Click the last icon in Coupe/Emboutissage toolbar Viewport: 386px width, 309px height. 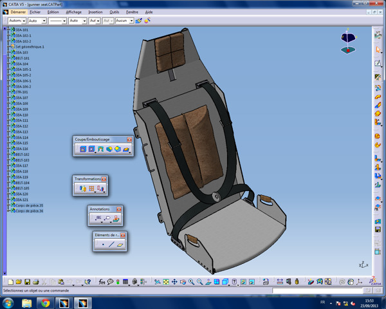click(126, 149)
